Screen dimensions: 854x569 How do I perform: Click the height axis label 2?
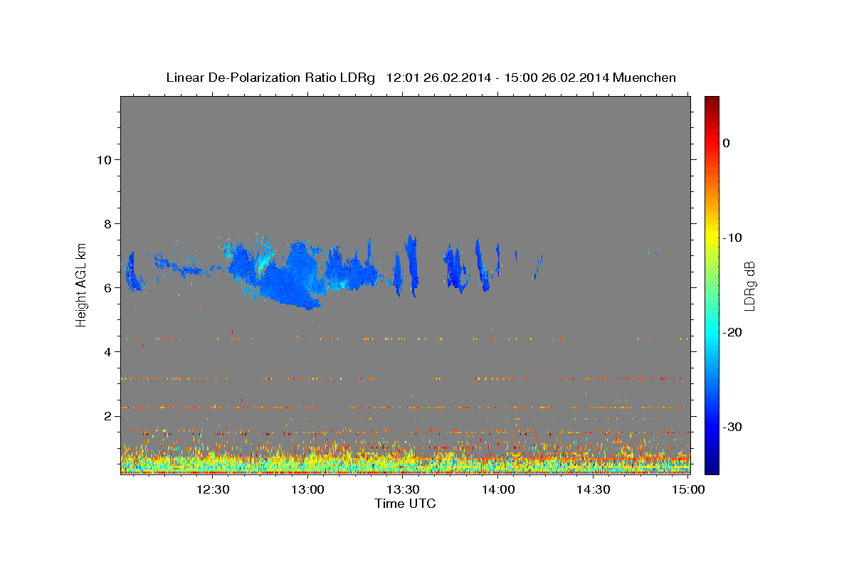point(107,415)
